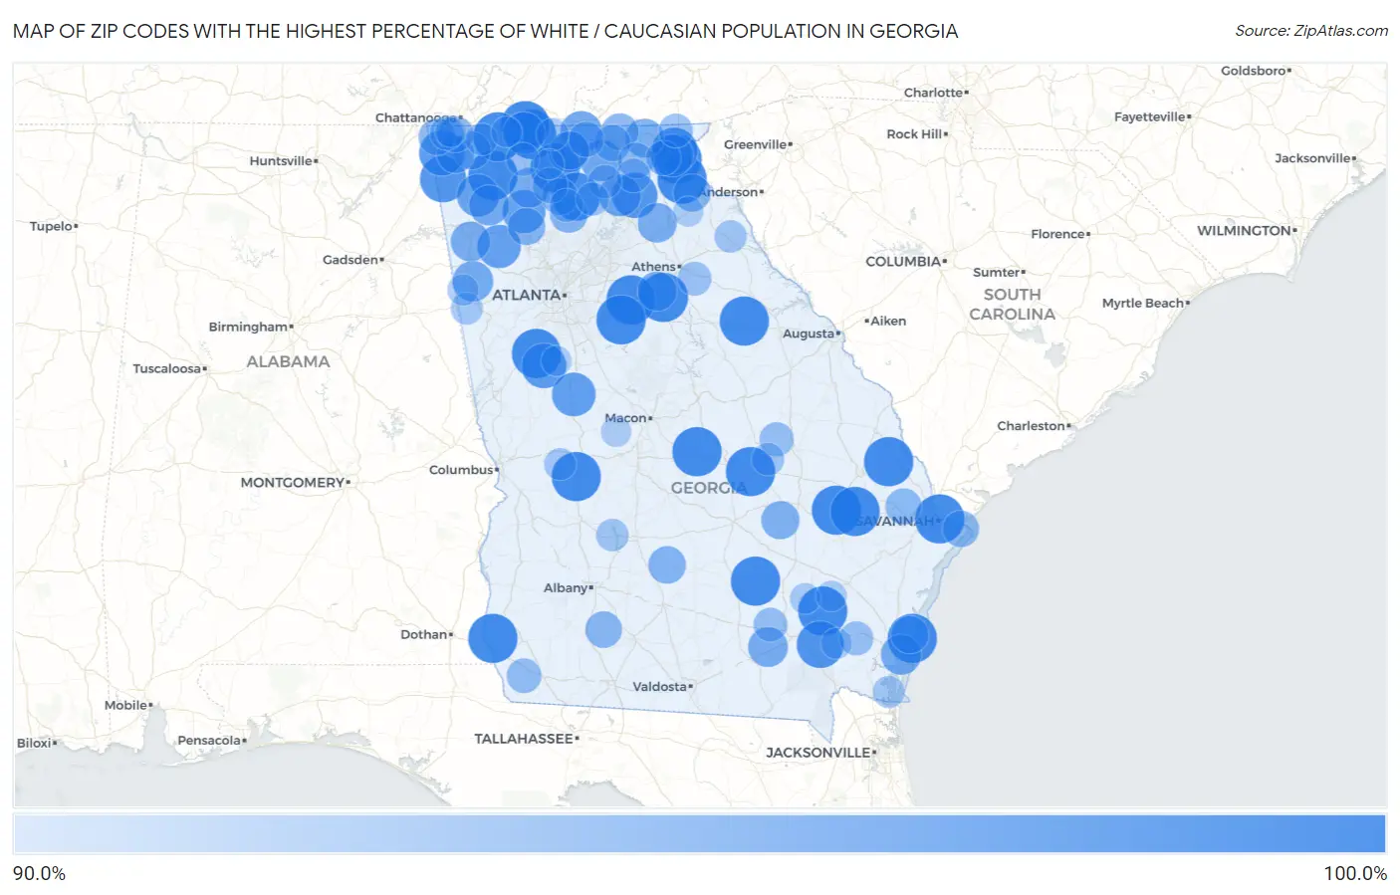1400x895 pixels.
Task: Click the JACKSONVILLE label in Florida
Action: 817,753
